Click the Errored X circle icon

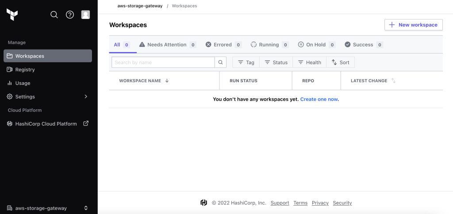208,45
